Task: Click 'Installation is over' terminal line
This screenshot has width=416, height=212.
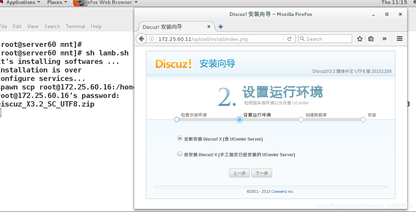Action: click(x=40, y=70)
